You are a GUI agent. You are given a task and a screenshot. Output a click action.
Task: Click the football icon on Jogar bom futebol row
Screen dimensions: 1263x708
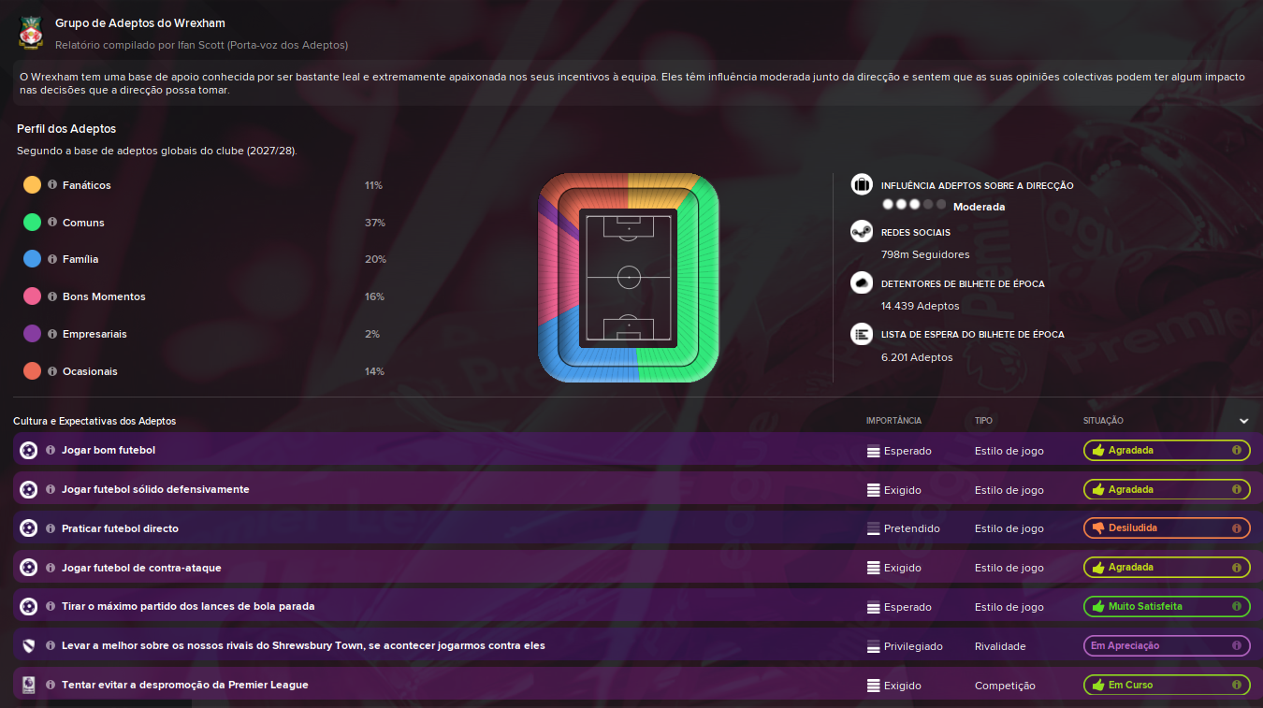pyautogui.click(x=29, y=451)
